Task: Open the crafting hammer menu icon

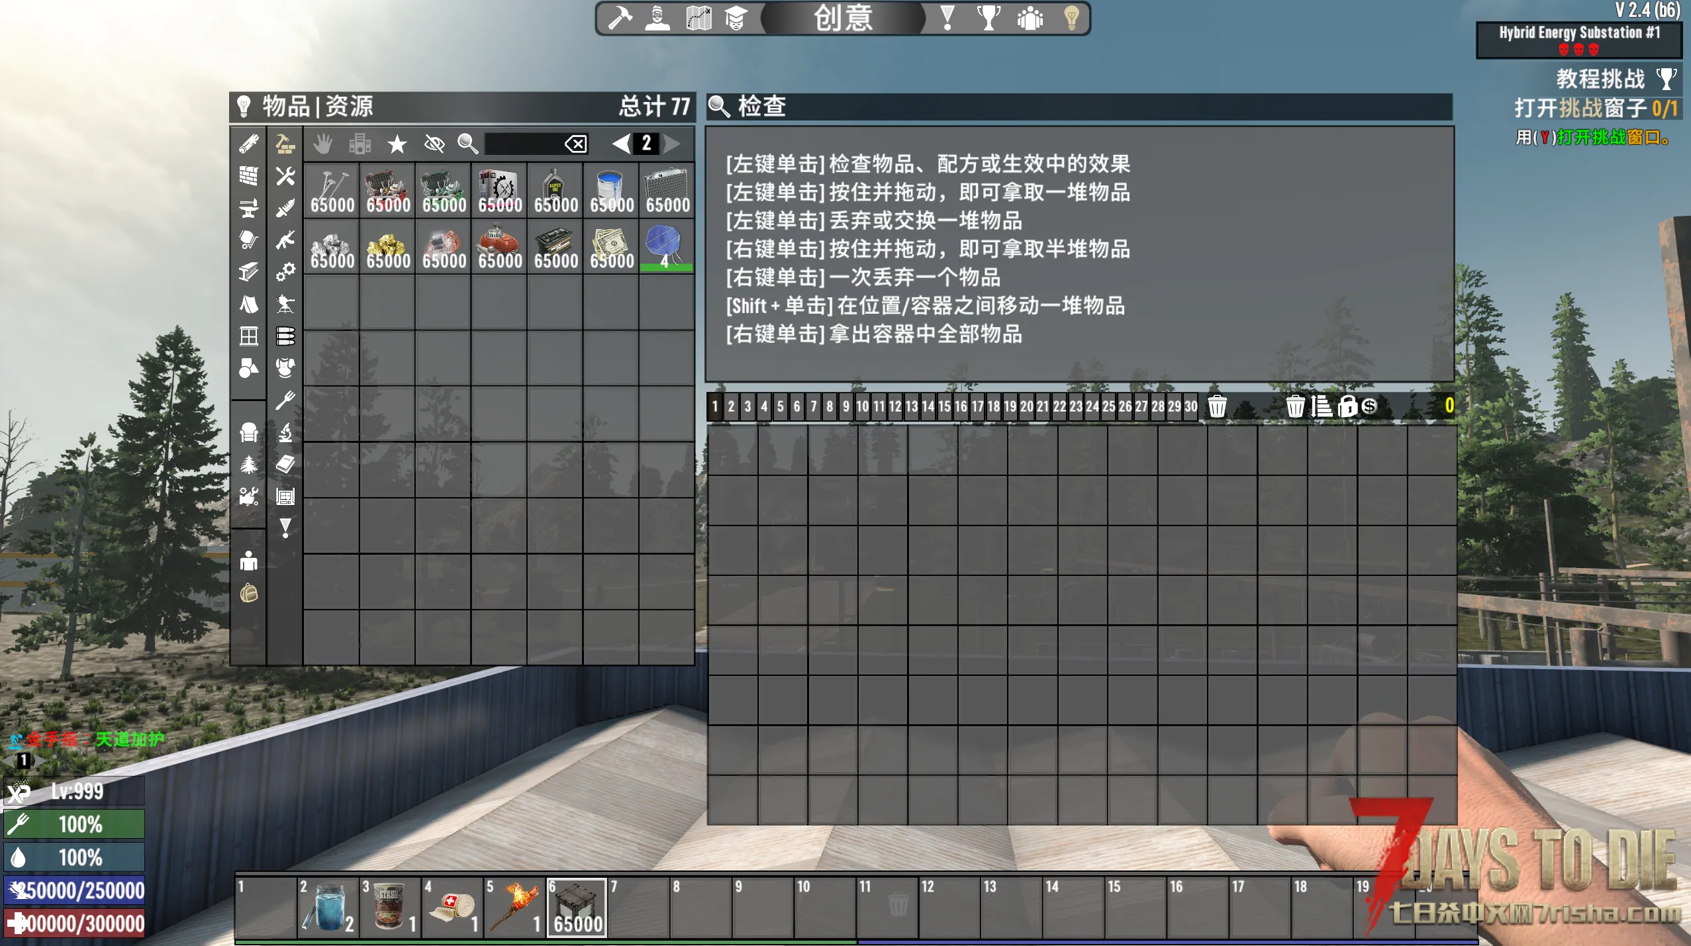Action: 620,19
